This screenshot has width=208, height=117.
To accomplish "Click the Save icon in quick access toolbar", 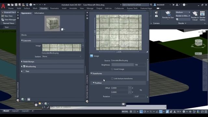I will pyautogui.click(x=16, y=5).
